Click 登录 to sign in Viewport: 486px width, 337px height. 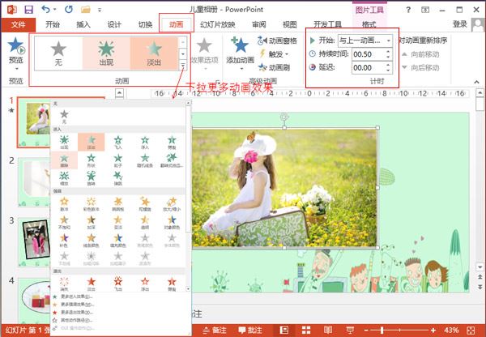click(x=459, y=24)
